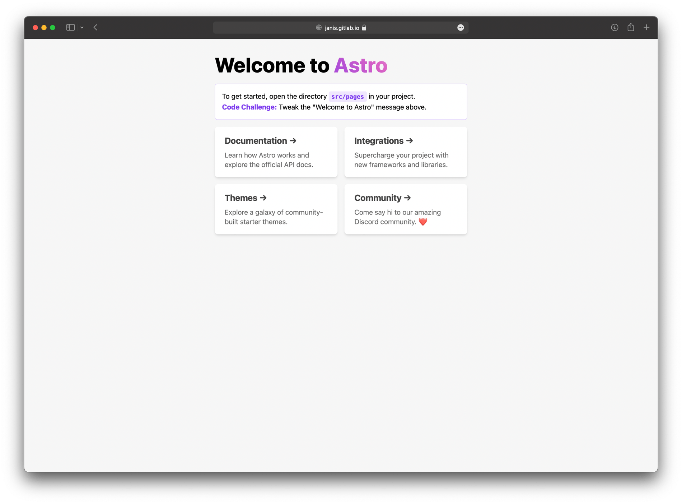Open the Documentation card
The width and height of the screenshot is (682, 504).
click(276, 152)
